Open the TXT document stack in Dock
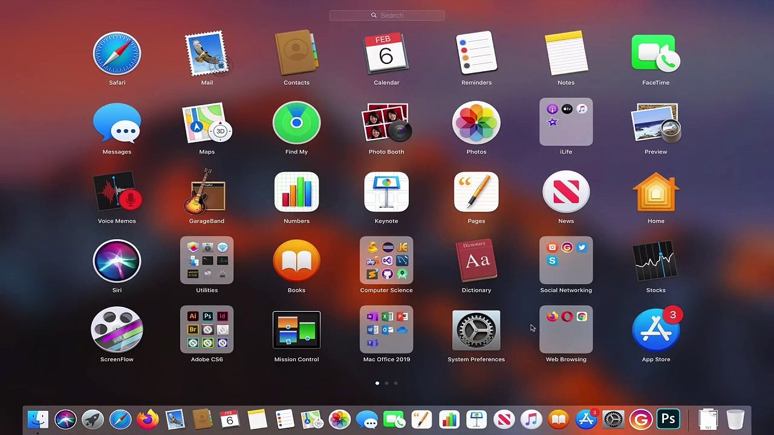774x435 pixels. [708, 419]
